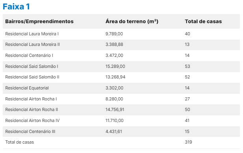Select the Residencial Laura Moreira I row

[121, 34]
